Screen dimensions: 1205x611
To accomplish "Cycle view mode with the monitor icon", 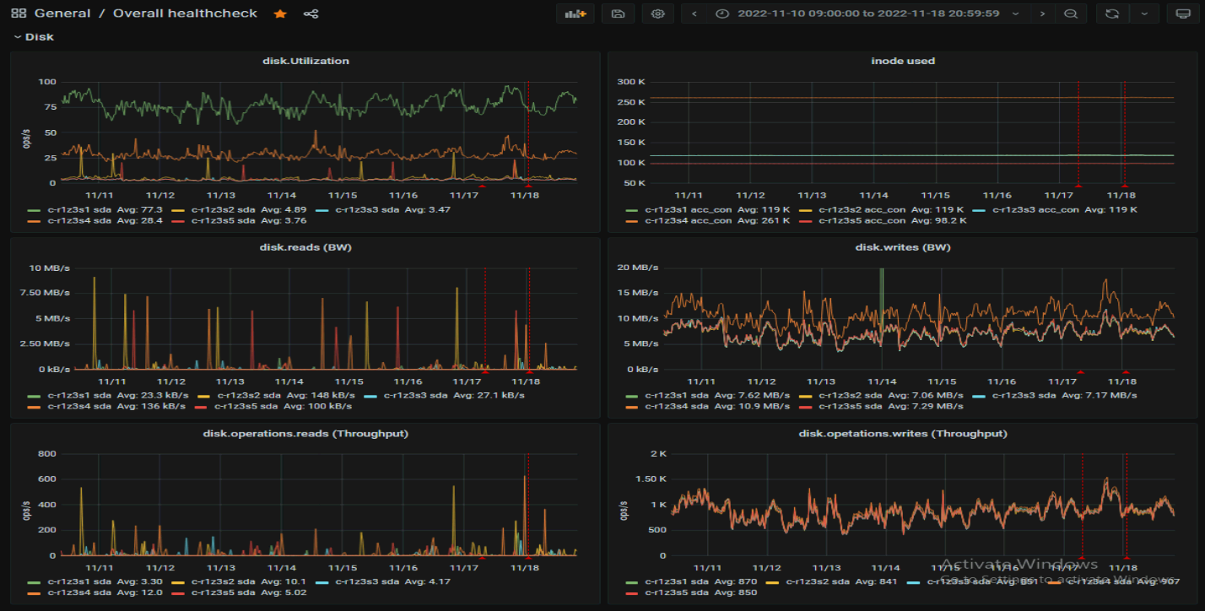I will pos(1183,14).
